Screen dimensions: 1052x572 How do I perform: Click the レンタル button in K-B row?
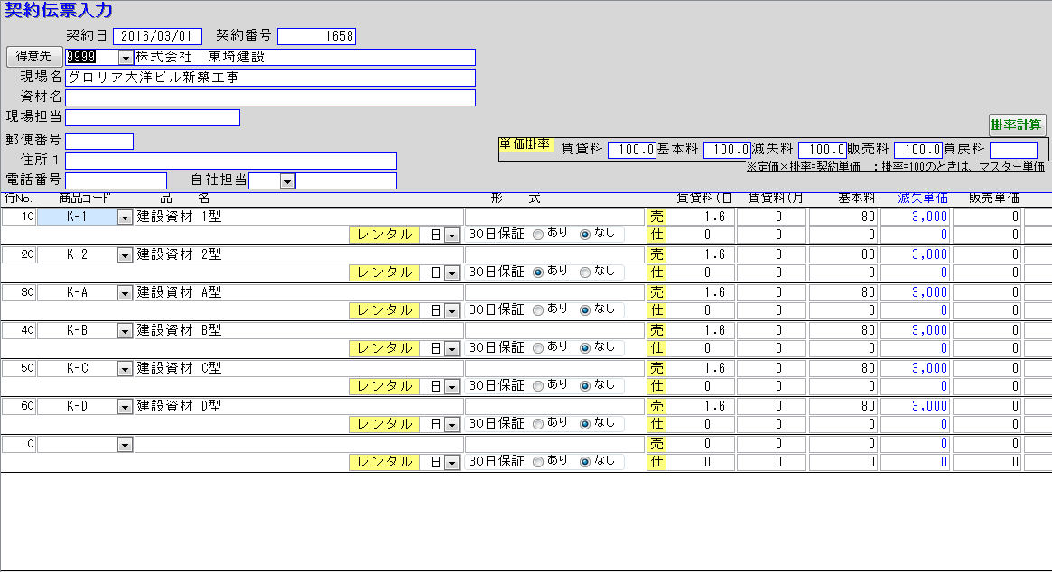pos(385,348)
